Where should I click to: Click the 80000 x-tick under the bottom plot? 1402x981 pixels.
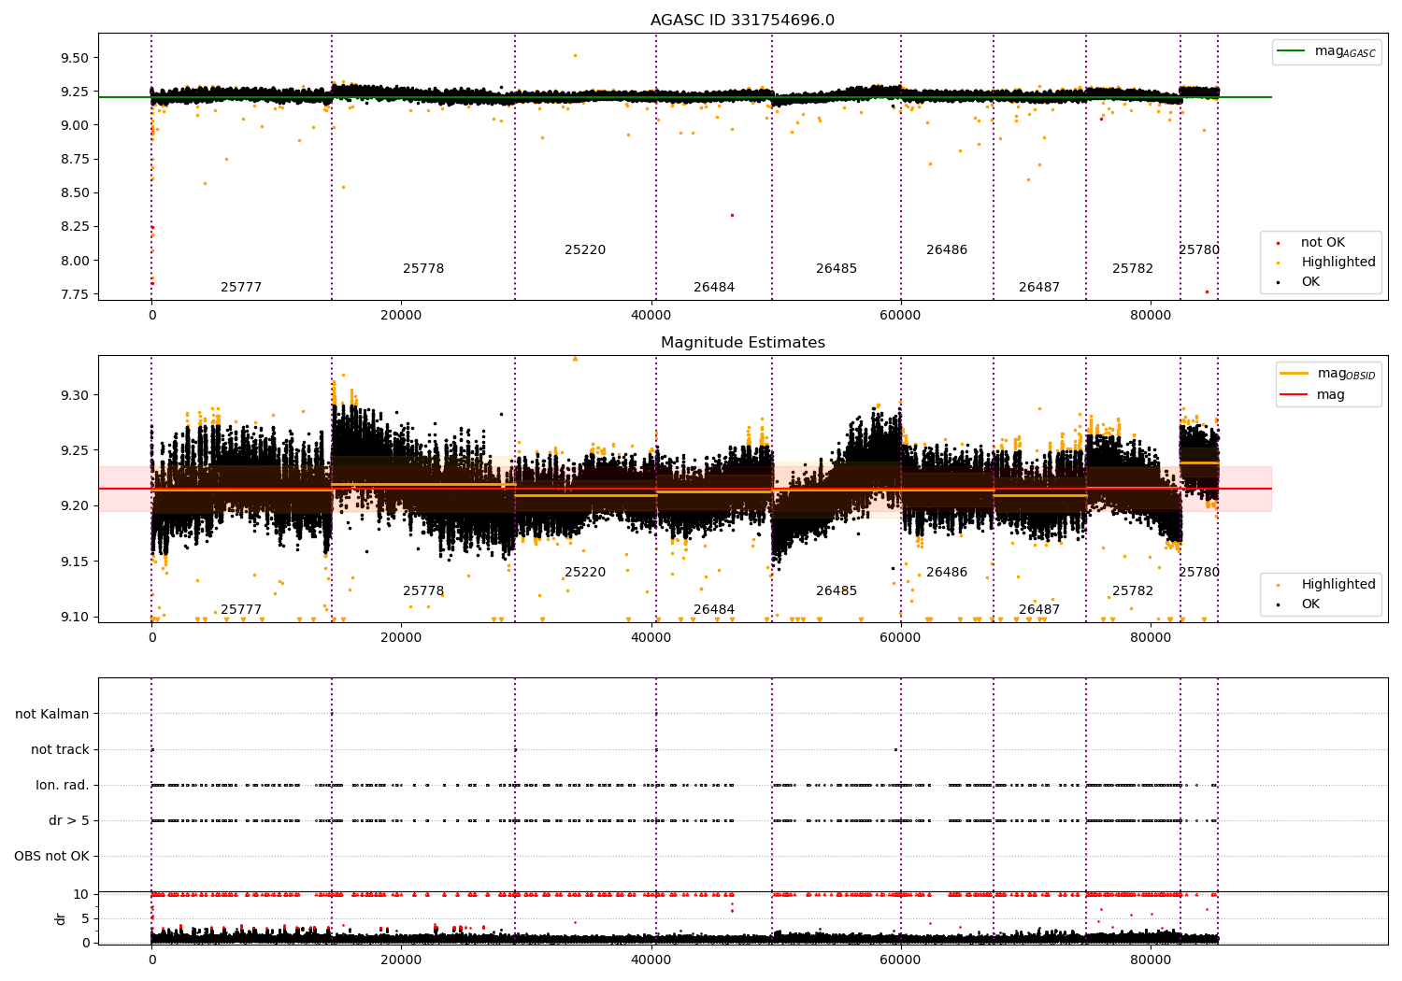click(1151, 960)
